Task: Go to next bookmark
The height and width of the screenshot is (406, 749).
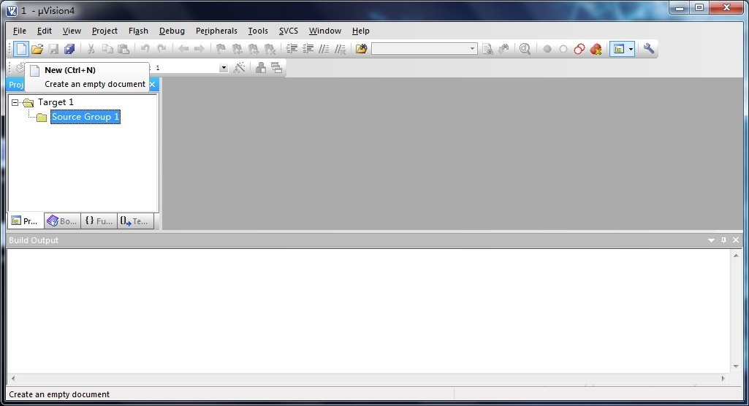Action: tap(253, 49)
